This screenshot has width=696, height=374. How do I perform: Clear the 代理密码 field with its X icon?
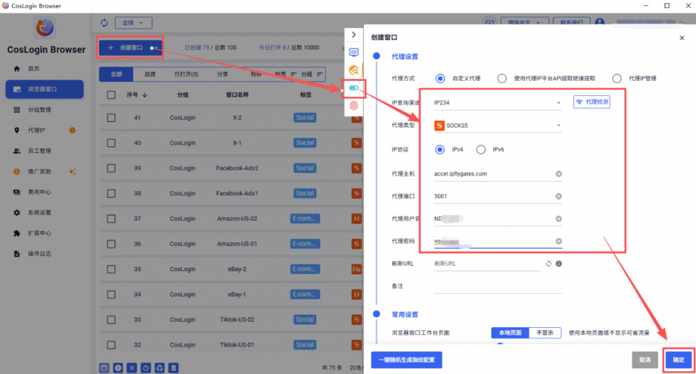(x=559, y=241)
